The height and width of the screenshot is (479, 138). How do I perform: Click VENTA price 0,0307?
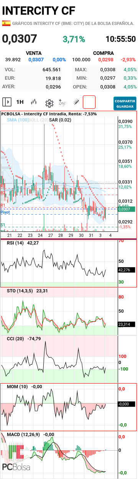pos(36,60)
